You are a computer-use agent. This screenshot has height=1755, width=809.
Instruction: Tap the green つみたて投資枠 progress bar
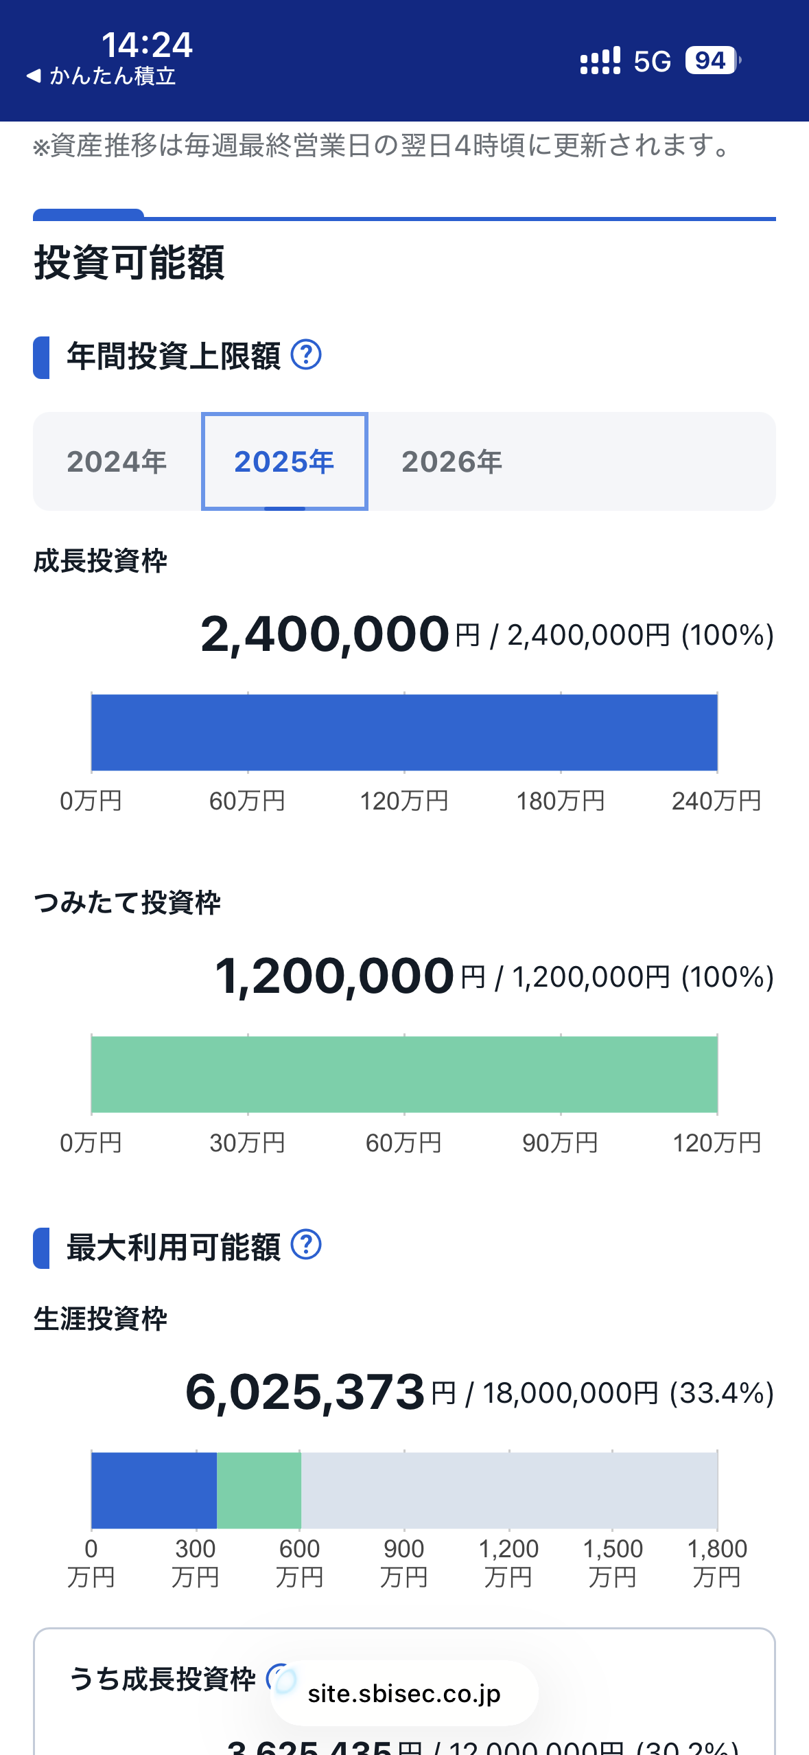[x=404, y=1075]
